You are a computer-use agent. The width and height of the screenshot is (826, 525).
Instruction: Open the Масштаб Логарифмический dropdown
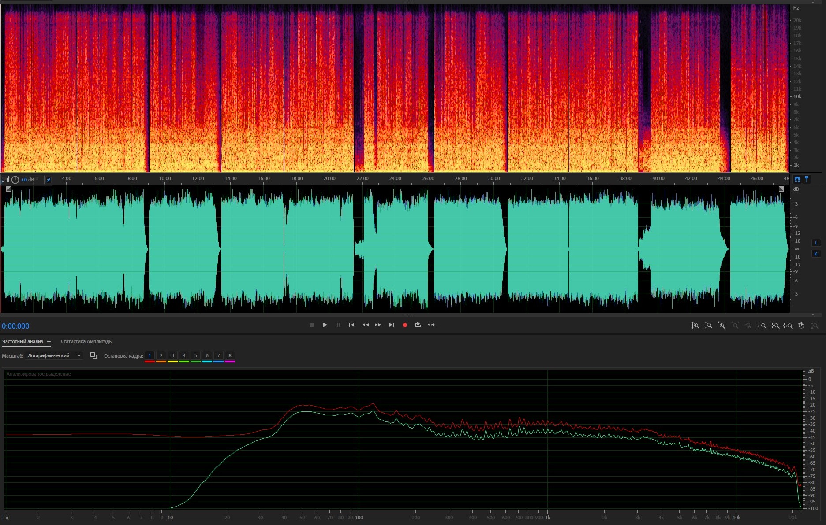(x=54, y=355)
